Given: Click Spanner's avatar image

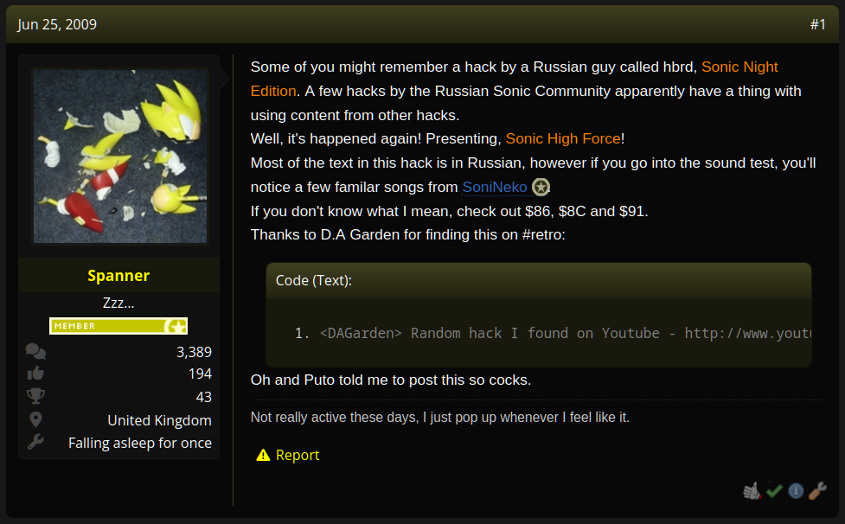Looking at the screenshot, I should (x=120, y=157).
